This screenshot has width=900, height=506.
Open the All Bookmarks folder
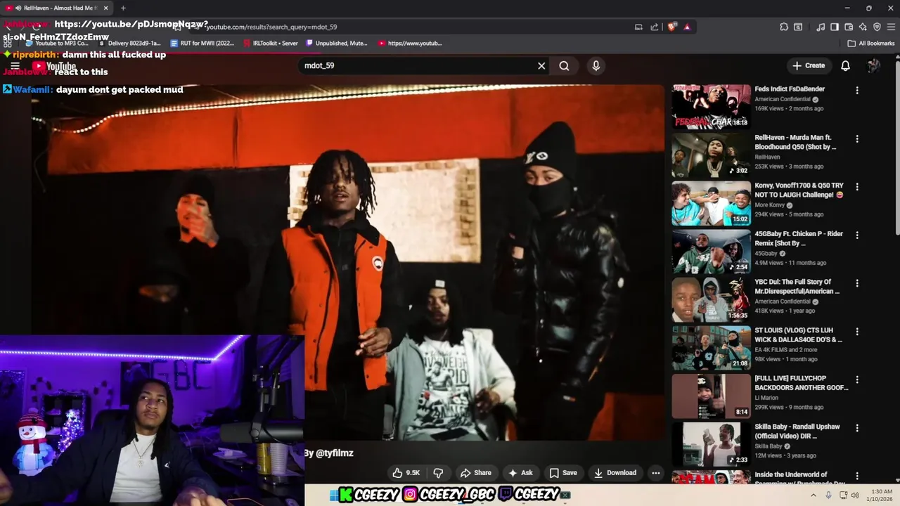[871, 43]
